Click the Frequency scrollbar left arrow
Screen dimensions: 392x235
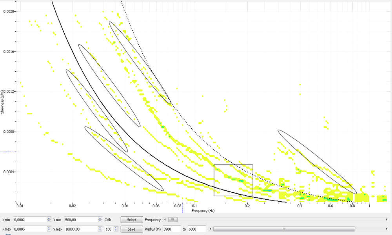165,220
